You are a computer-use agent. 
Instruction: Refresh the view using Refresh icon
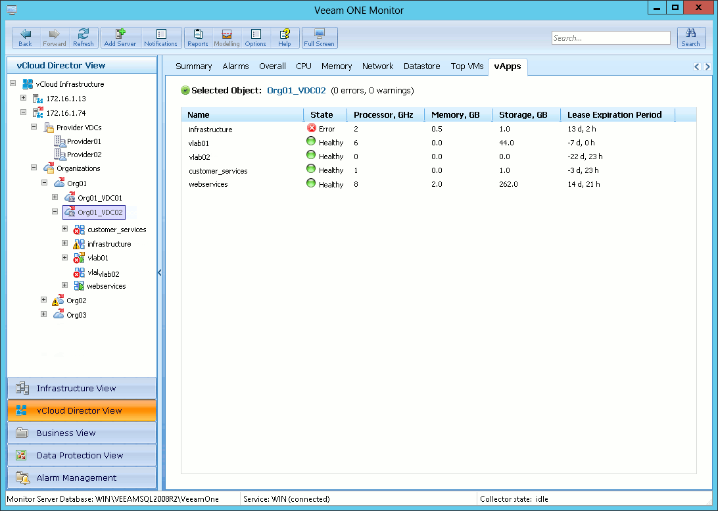coord(84,37)
